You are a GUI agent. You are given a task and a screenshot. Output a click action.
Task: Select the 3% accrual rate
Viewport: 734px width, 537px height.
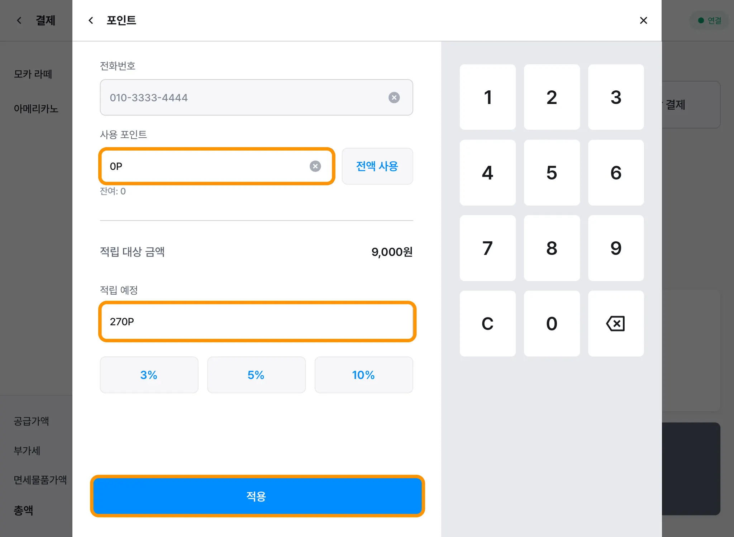tap(149, 375)
